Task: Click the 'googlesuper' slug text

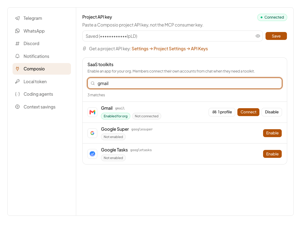Action: pos(142,130)
